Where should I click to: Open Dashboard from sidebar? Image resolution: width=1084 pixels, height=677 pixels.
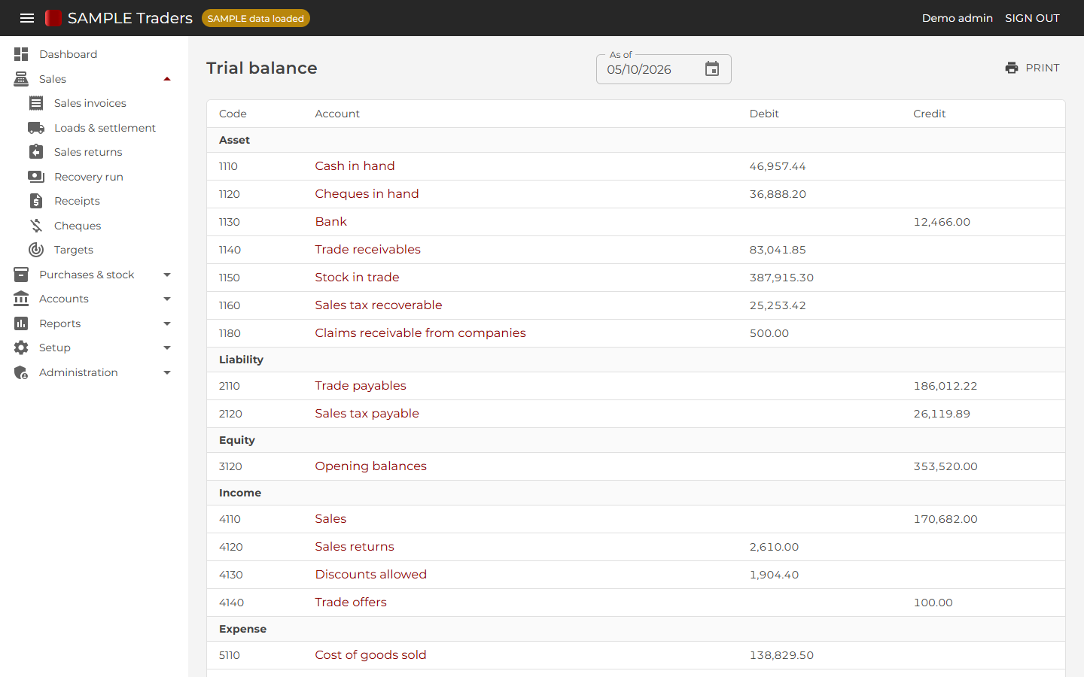click(69, 54)
